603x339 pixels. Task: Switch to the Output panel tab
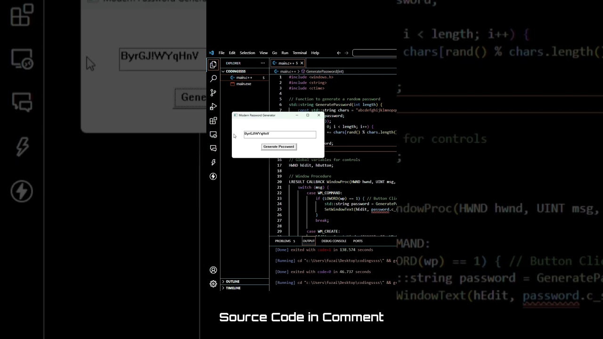pyautogui.click(x=309, y=241)
